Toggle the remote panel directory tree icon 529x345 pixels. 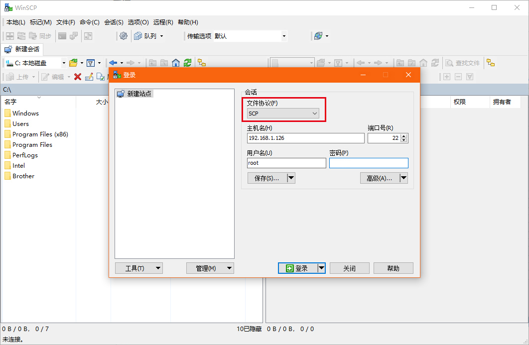pyautogui.click(x=491, y=63)
